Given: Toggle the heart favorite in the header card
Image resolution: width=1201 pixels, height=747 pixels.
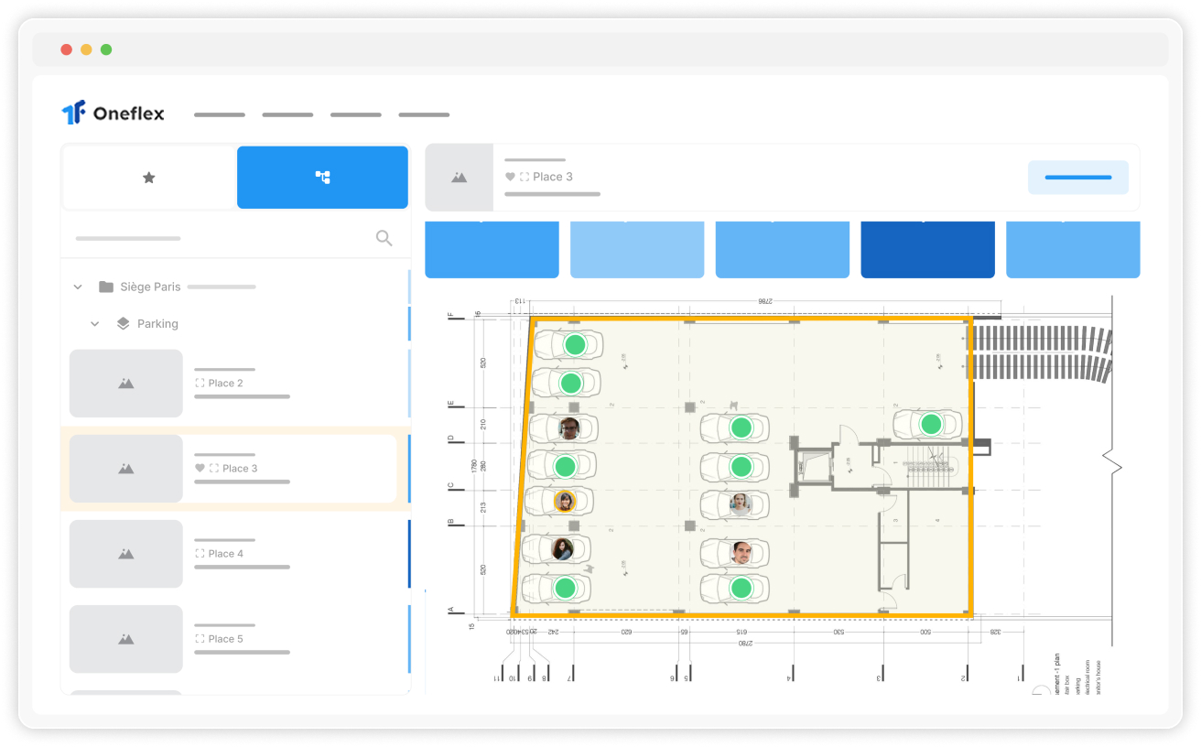Looking at the screenshot, I should pyautogui.click(x=510, y=177).
